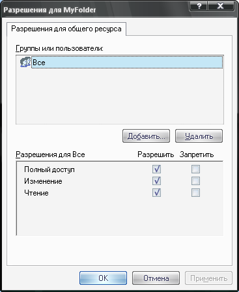Toggle Разрешить checkbox for Чтение
The height and width of the screenshot is (292, 239).
coord(156,192)
